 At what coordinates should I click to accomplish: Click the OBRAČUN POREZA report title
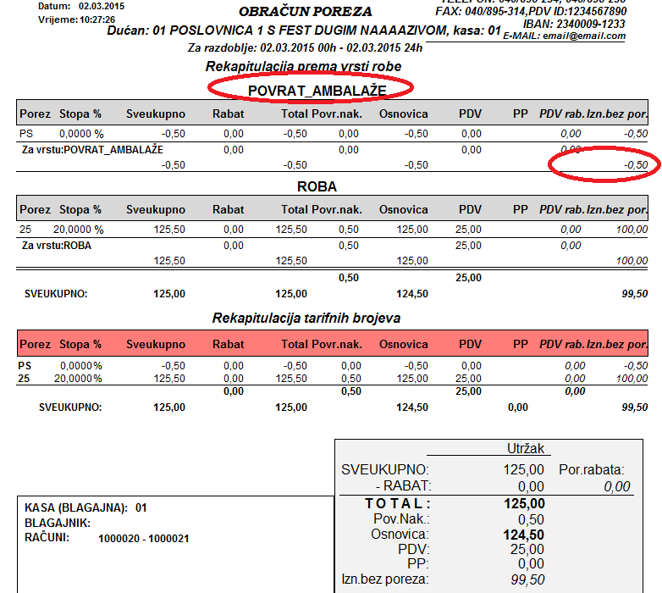point(306,11)
